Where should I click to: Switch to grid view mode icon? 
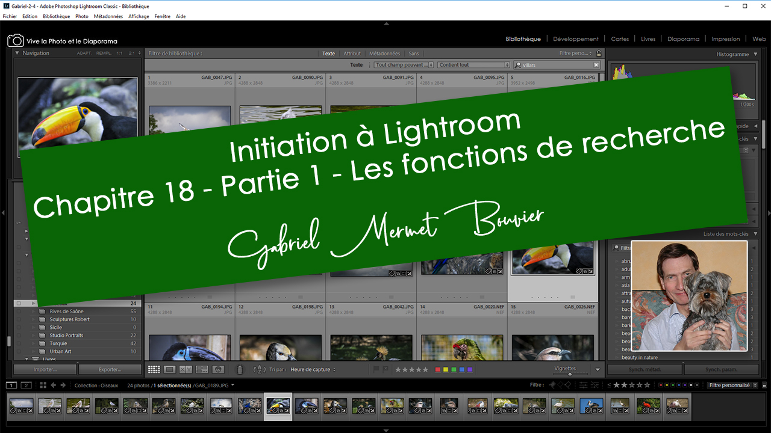(154, 370)
